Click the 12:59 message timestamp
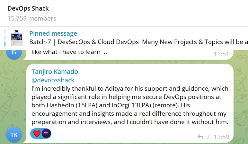 click(221, 137)
